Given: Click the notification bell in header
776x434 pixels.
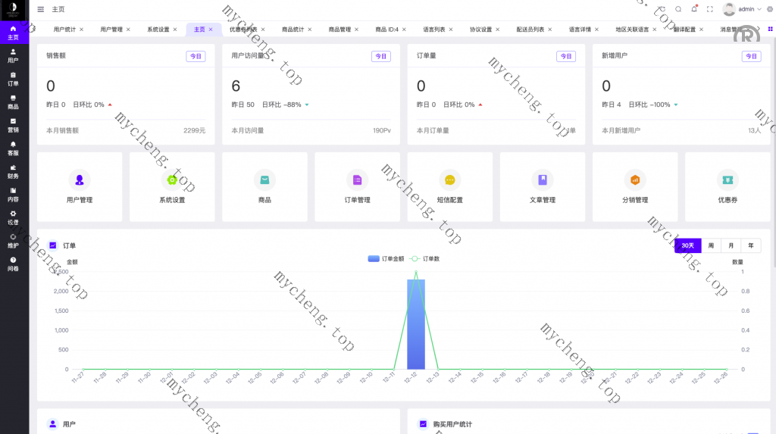Looking at the screenshot, I should coord(694,9).
